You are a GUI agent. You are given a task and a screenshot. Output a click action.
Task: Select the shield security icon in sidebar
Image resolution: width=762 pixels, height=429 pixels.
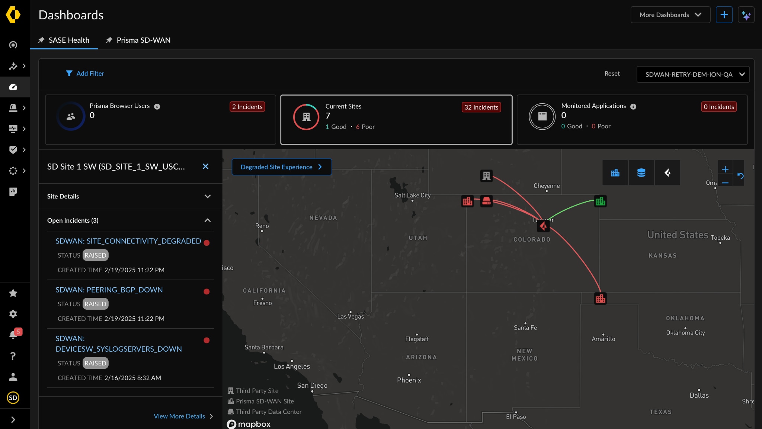[x=14, y=150]
